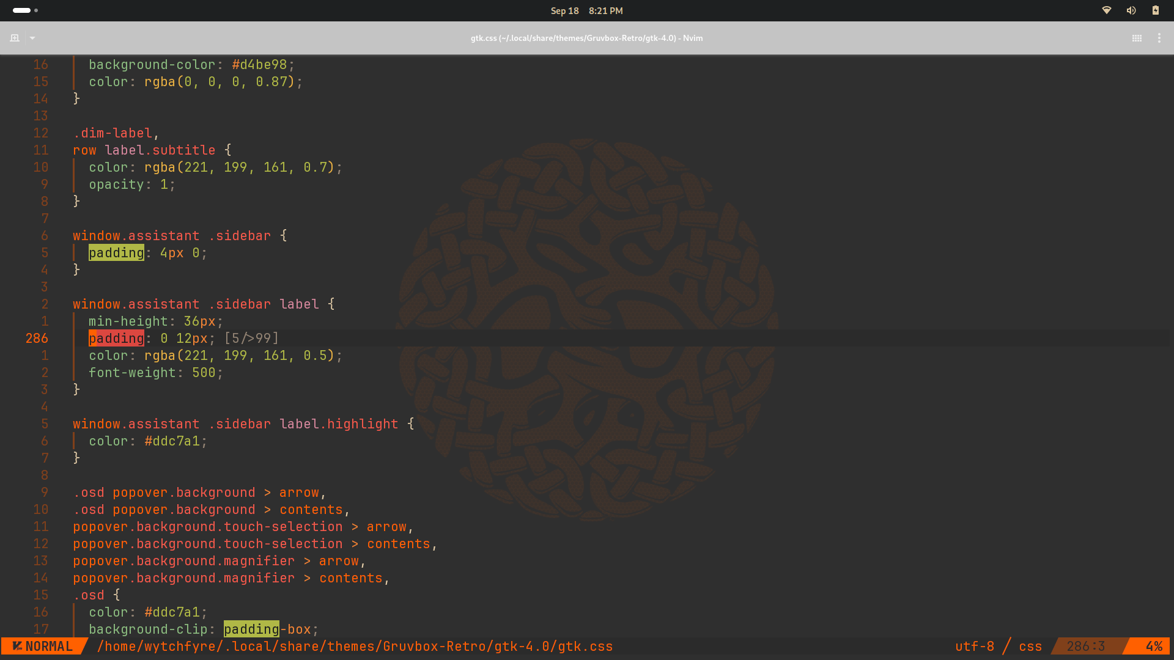The image size is (1174, 660).
Task: Click the battery status icon
Action: pos(1155,10)
